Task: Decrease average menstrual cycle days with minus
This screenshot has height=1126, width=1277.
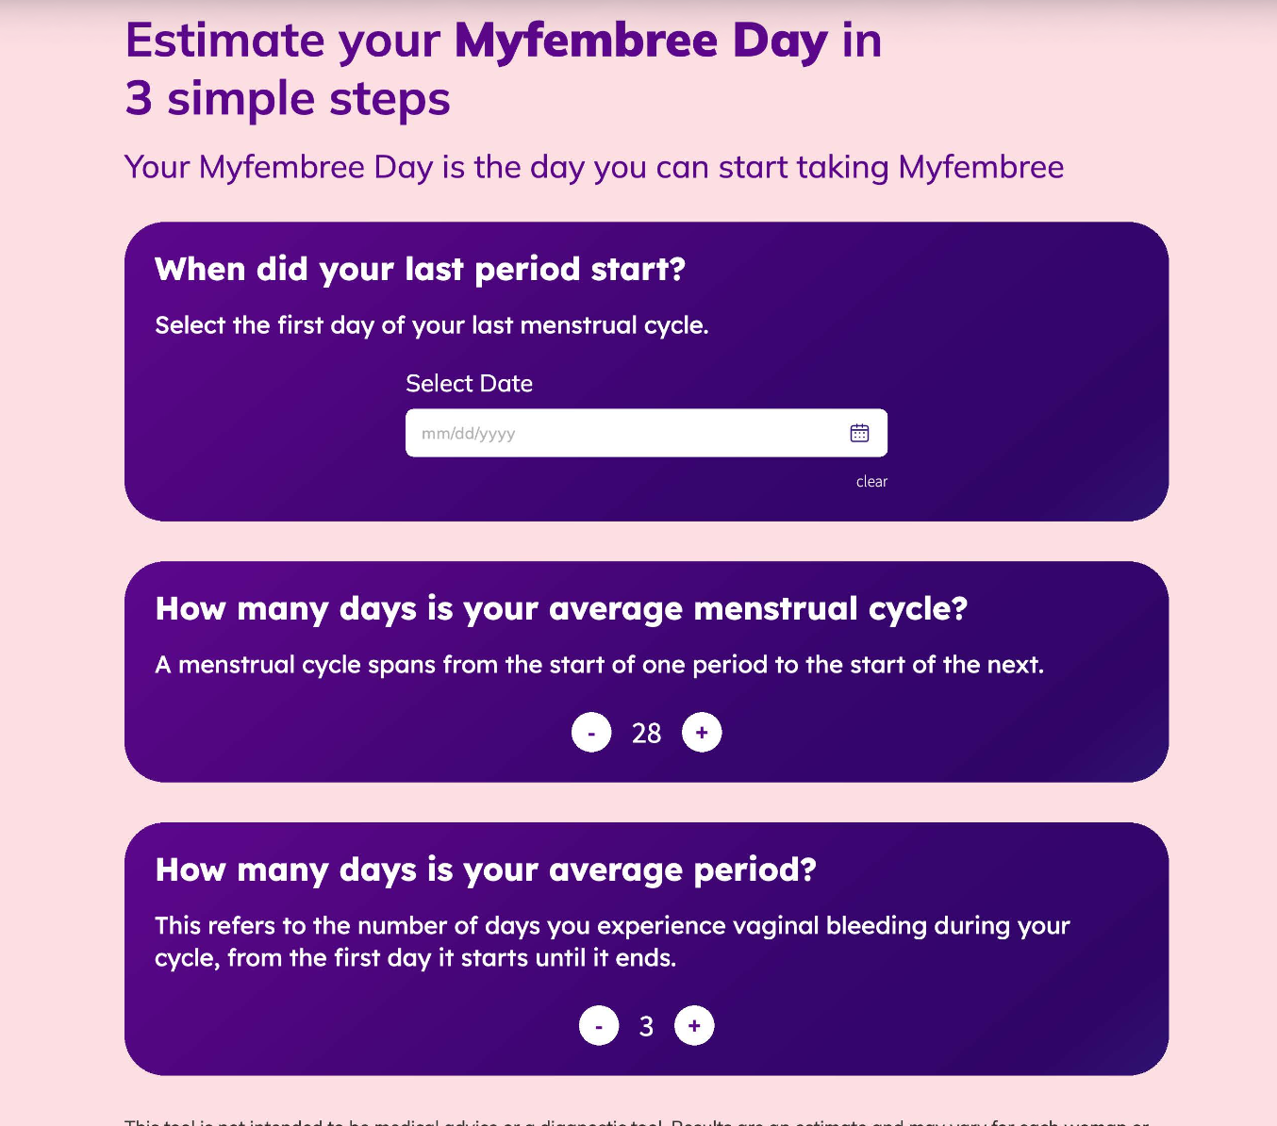Action: [x=591, y=733]
